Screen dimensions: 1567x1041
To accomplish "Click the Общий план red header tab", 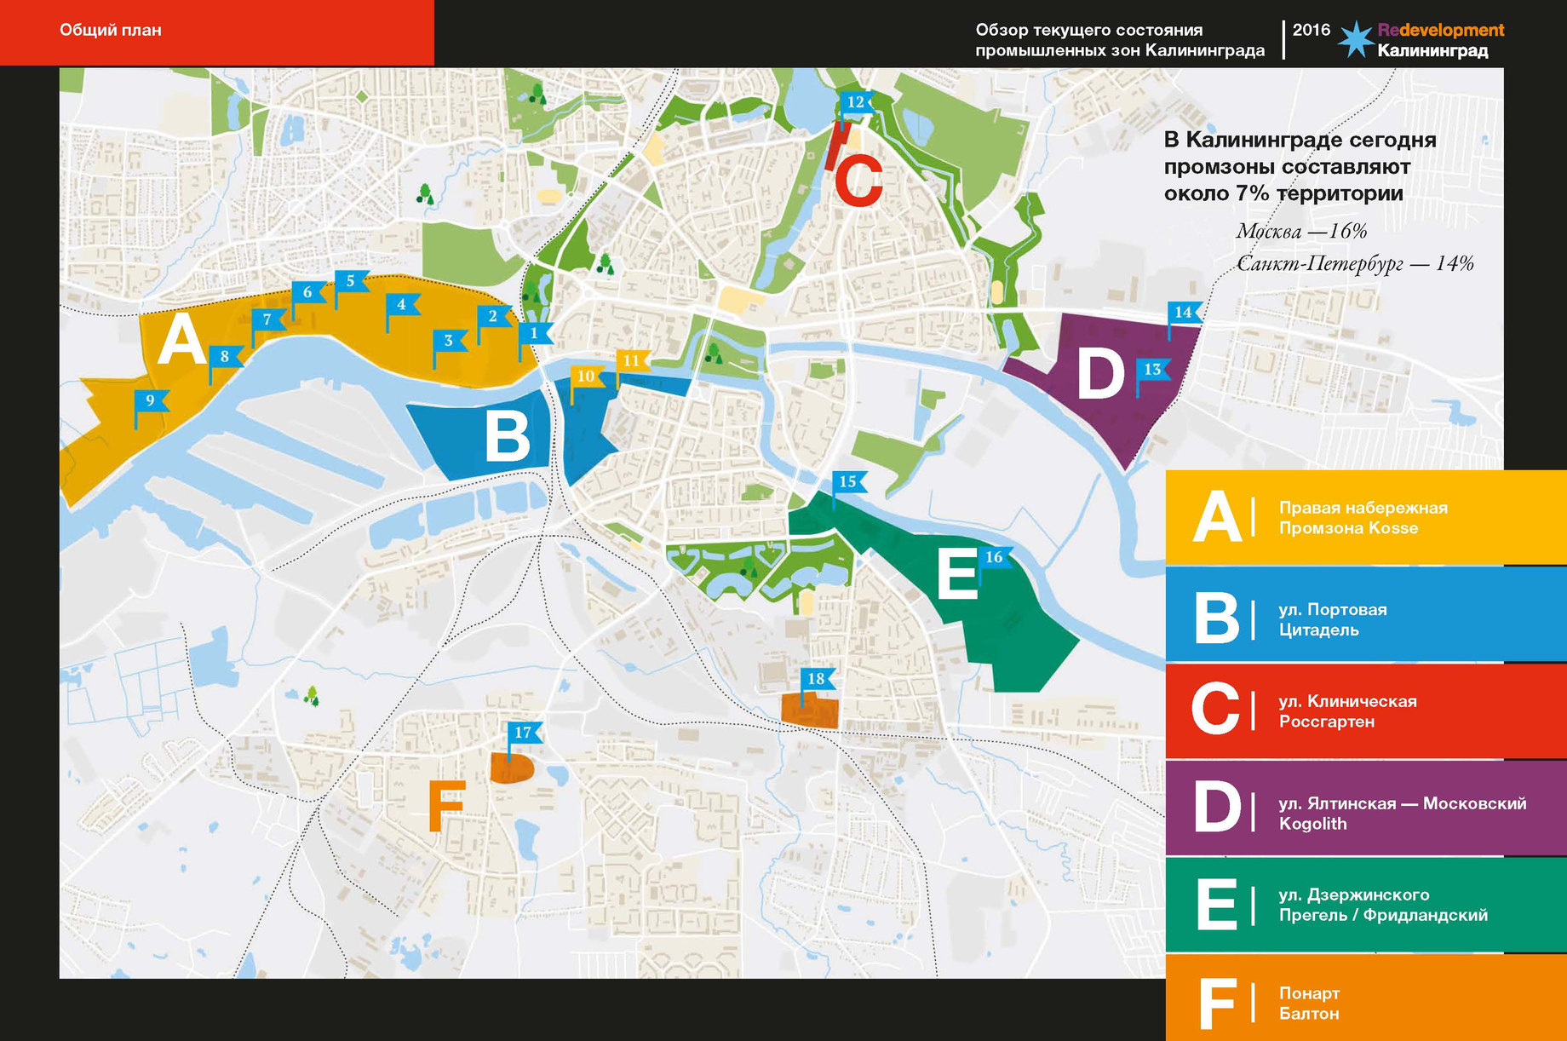I will click(x=217, y=32).
